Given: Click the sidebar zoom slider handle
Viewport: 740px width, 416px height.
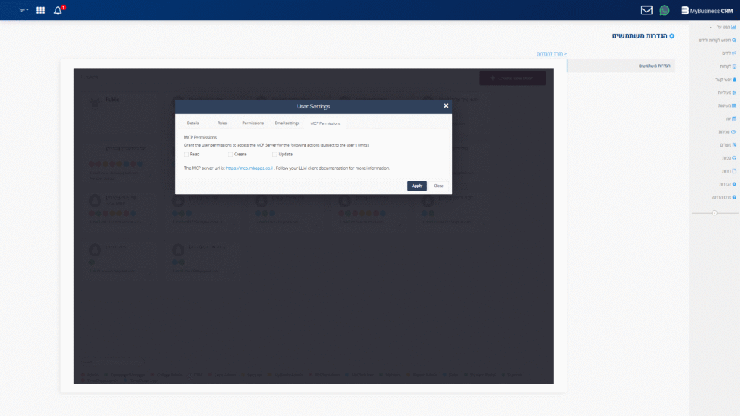Looking at the screenshot, I should (x=715, y=213).
